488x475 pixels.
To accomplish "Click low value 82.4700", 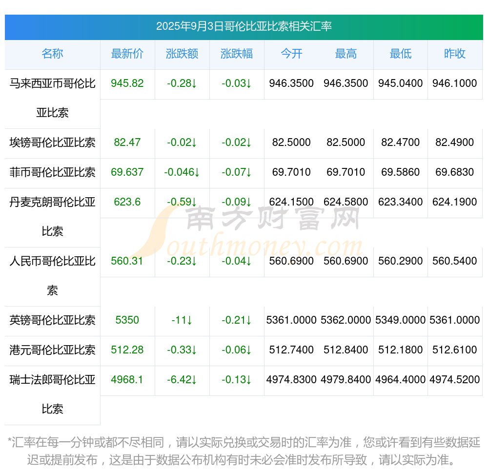I will [401, 143].
